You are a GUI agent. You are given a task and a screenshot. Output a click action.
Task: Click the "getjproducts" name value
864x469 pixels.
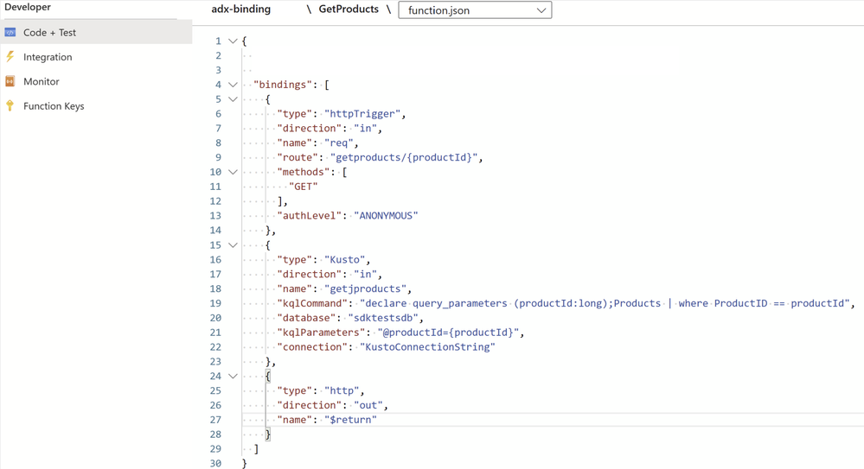365,288
